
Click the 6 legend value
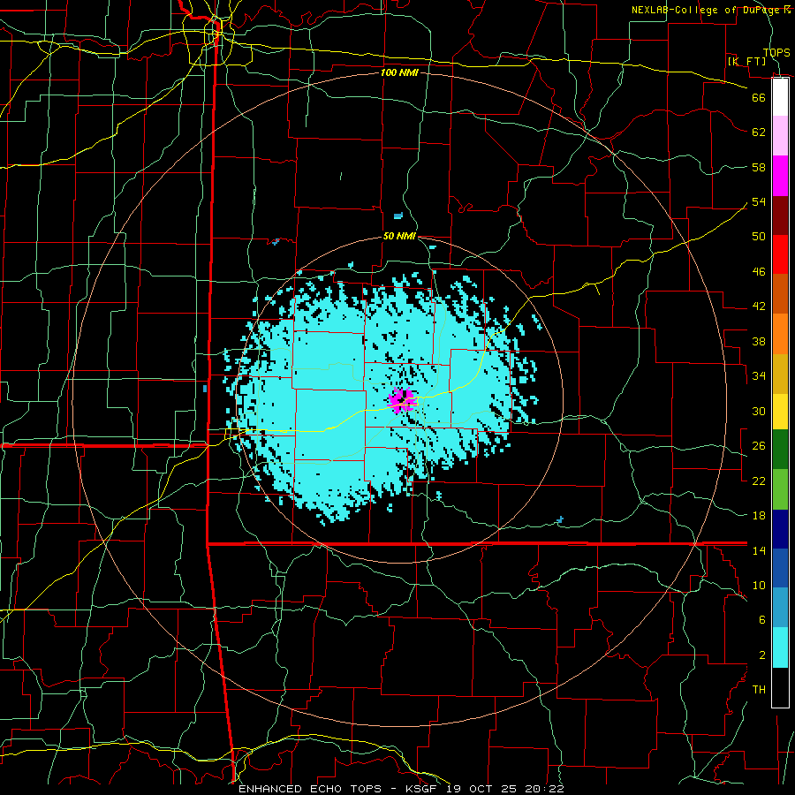pyautogui.click(x=762, y=619)
